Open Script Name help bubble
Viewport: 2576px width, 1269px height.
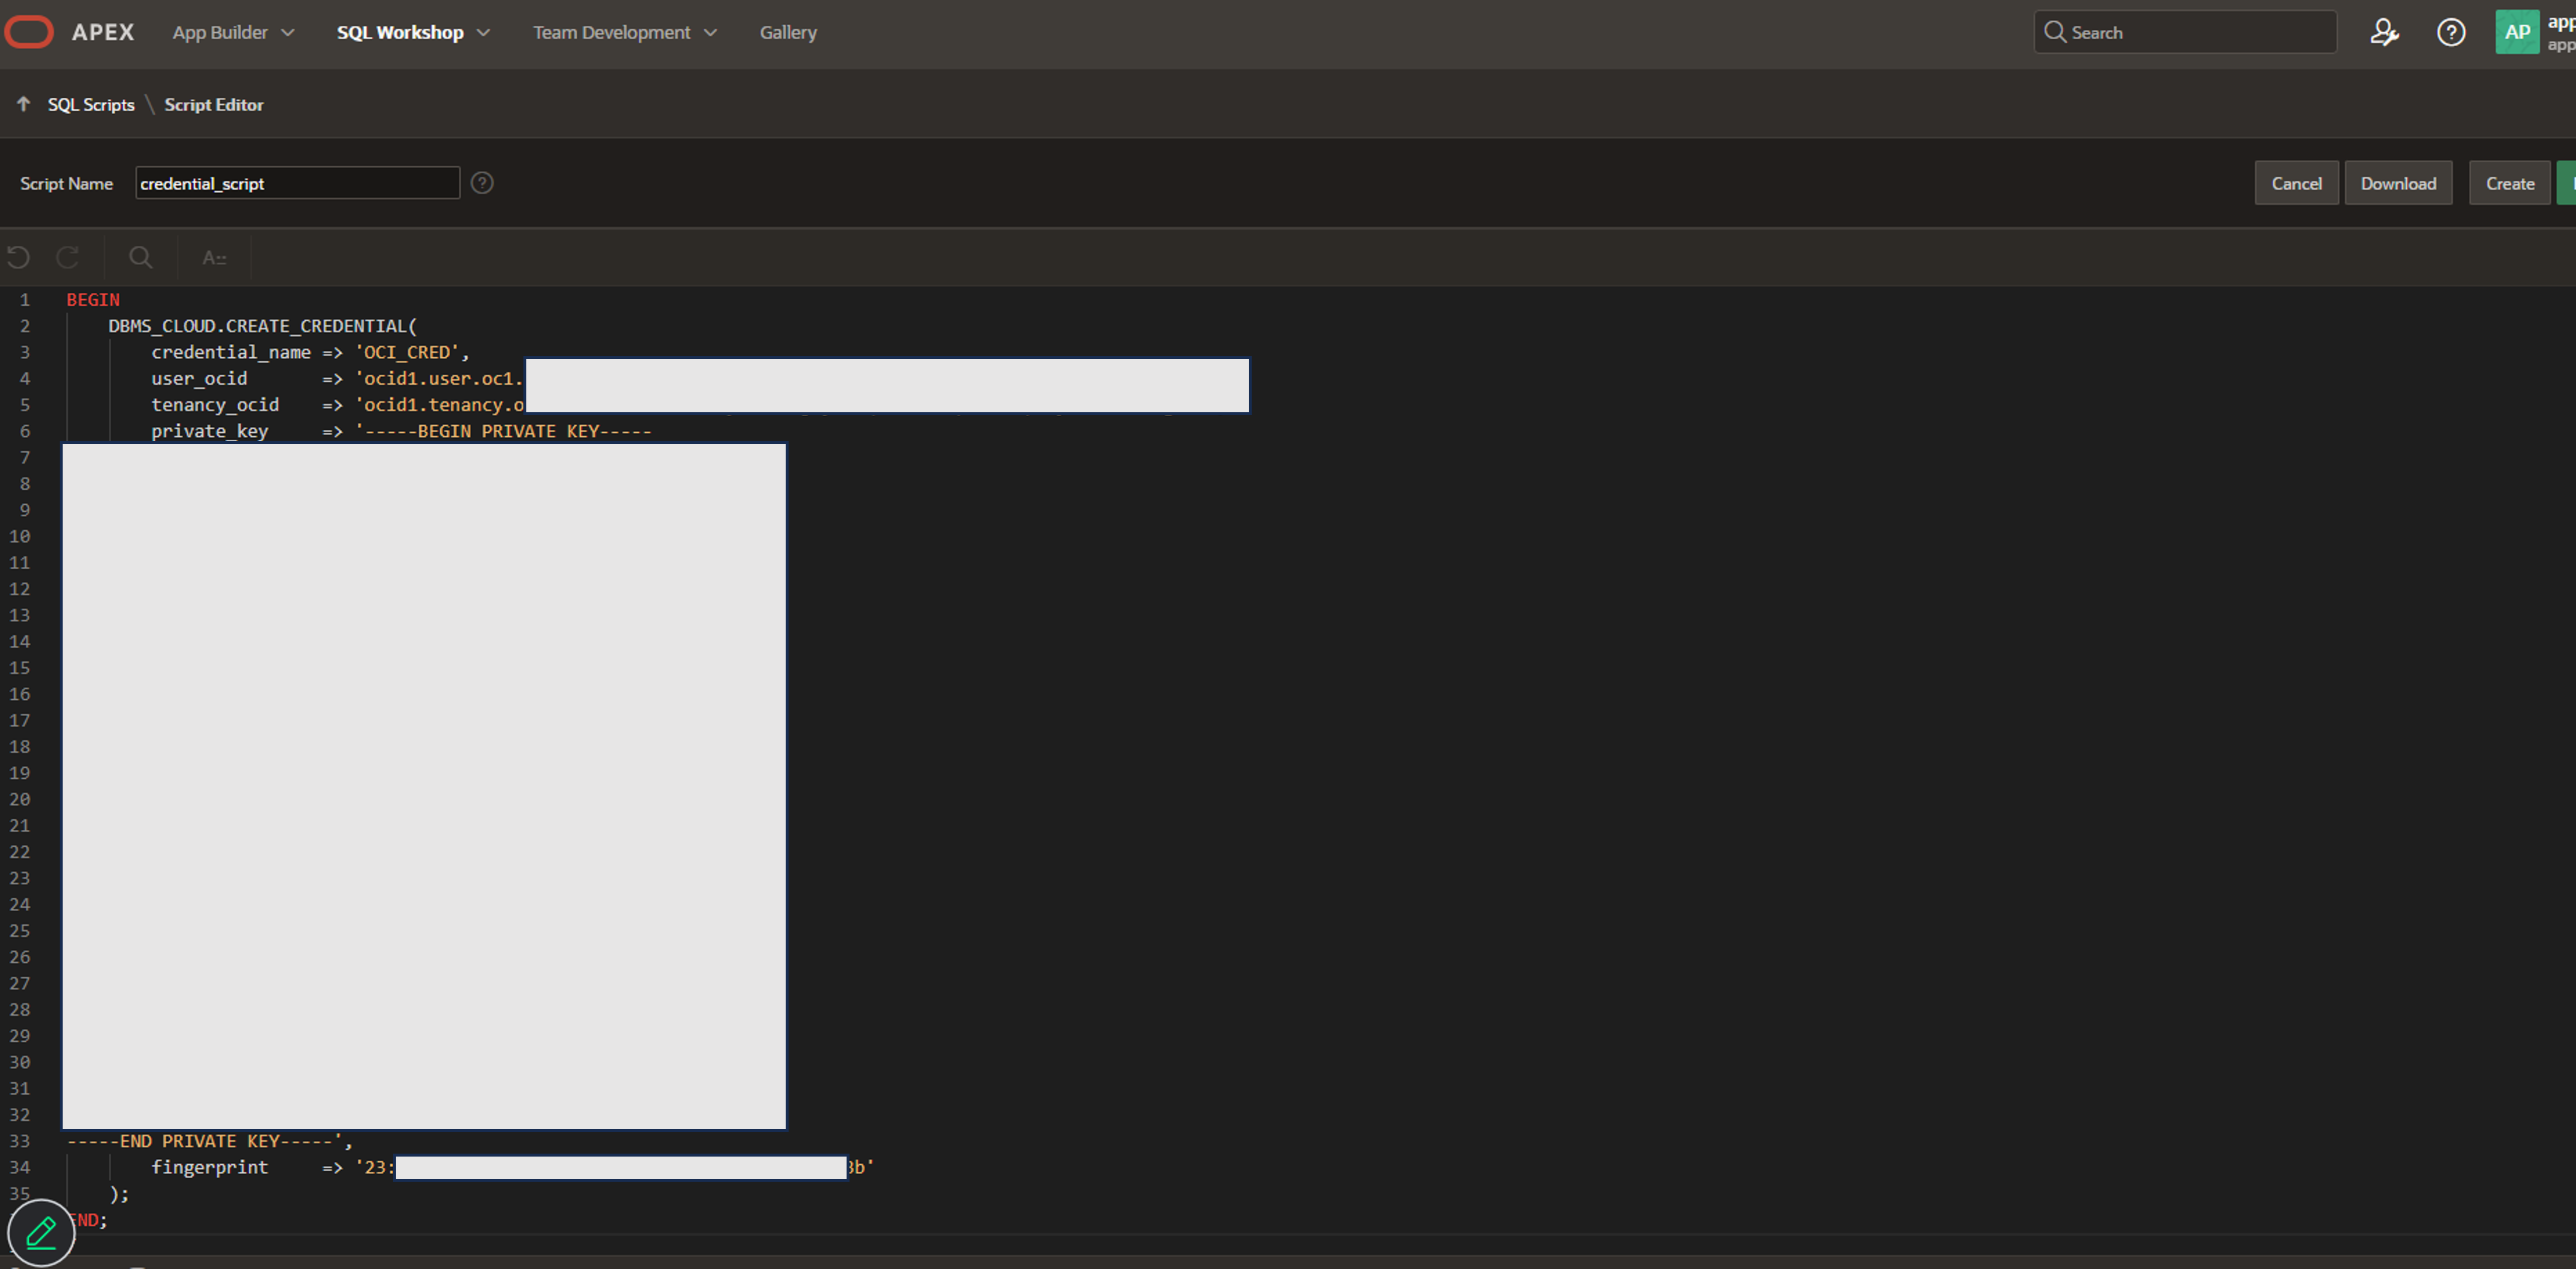[x=483, y=182]
